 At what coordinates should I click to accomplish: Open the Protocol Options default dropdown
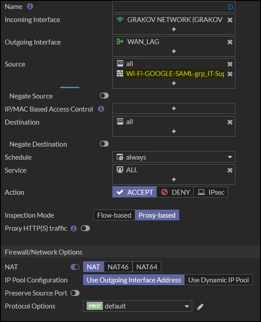137,306
